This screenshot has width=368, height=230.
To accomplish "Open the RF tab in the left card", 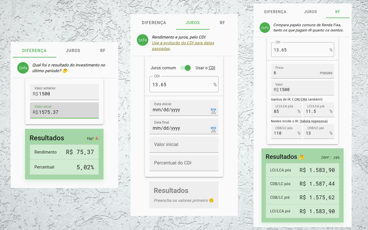I will (x=103, y=51).
